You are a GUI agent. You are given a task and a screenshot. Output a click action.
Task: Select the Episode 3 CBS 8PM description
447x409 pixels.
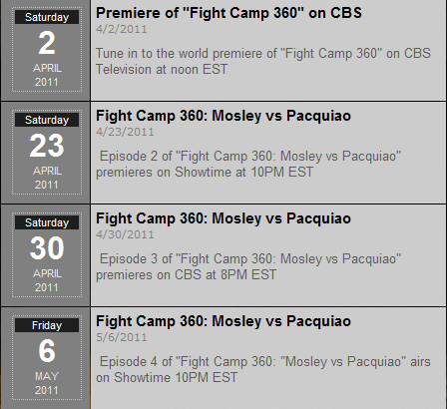point(248,266)
